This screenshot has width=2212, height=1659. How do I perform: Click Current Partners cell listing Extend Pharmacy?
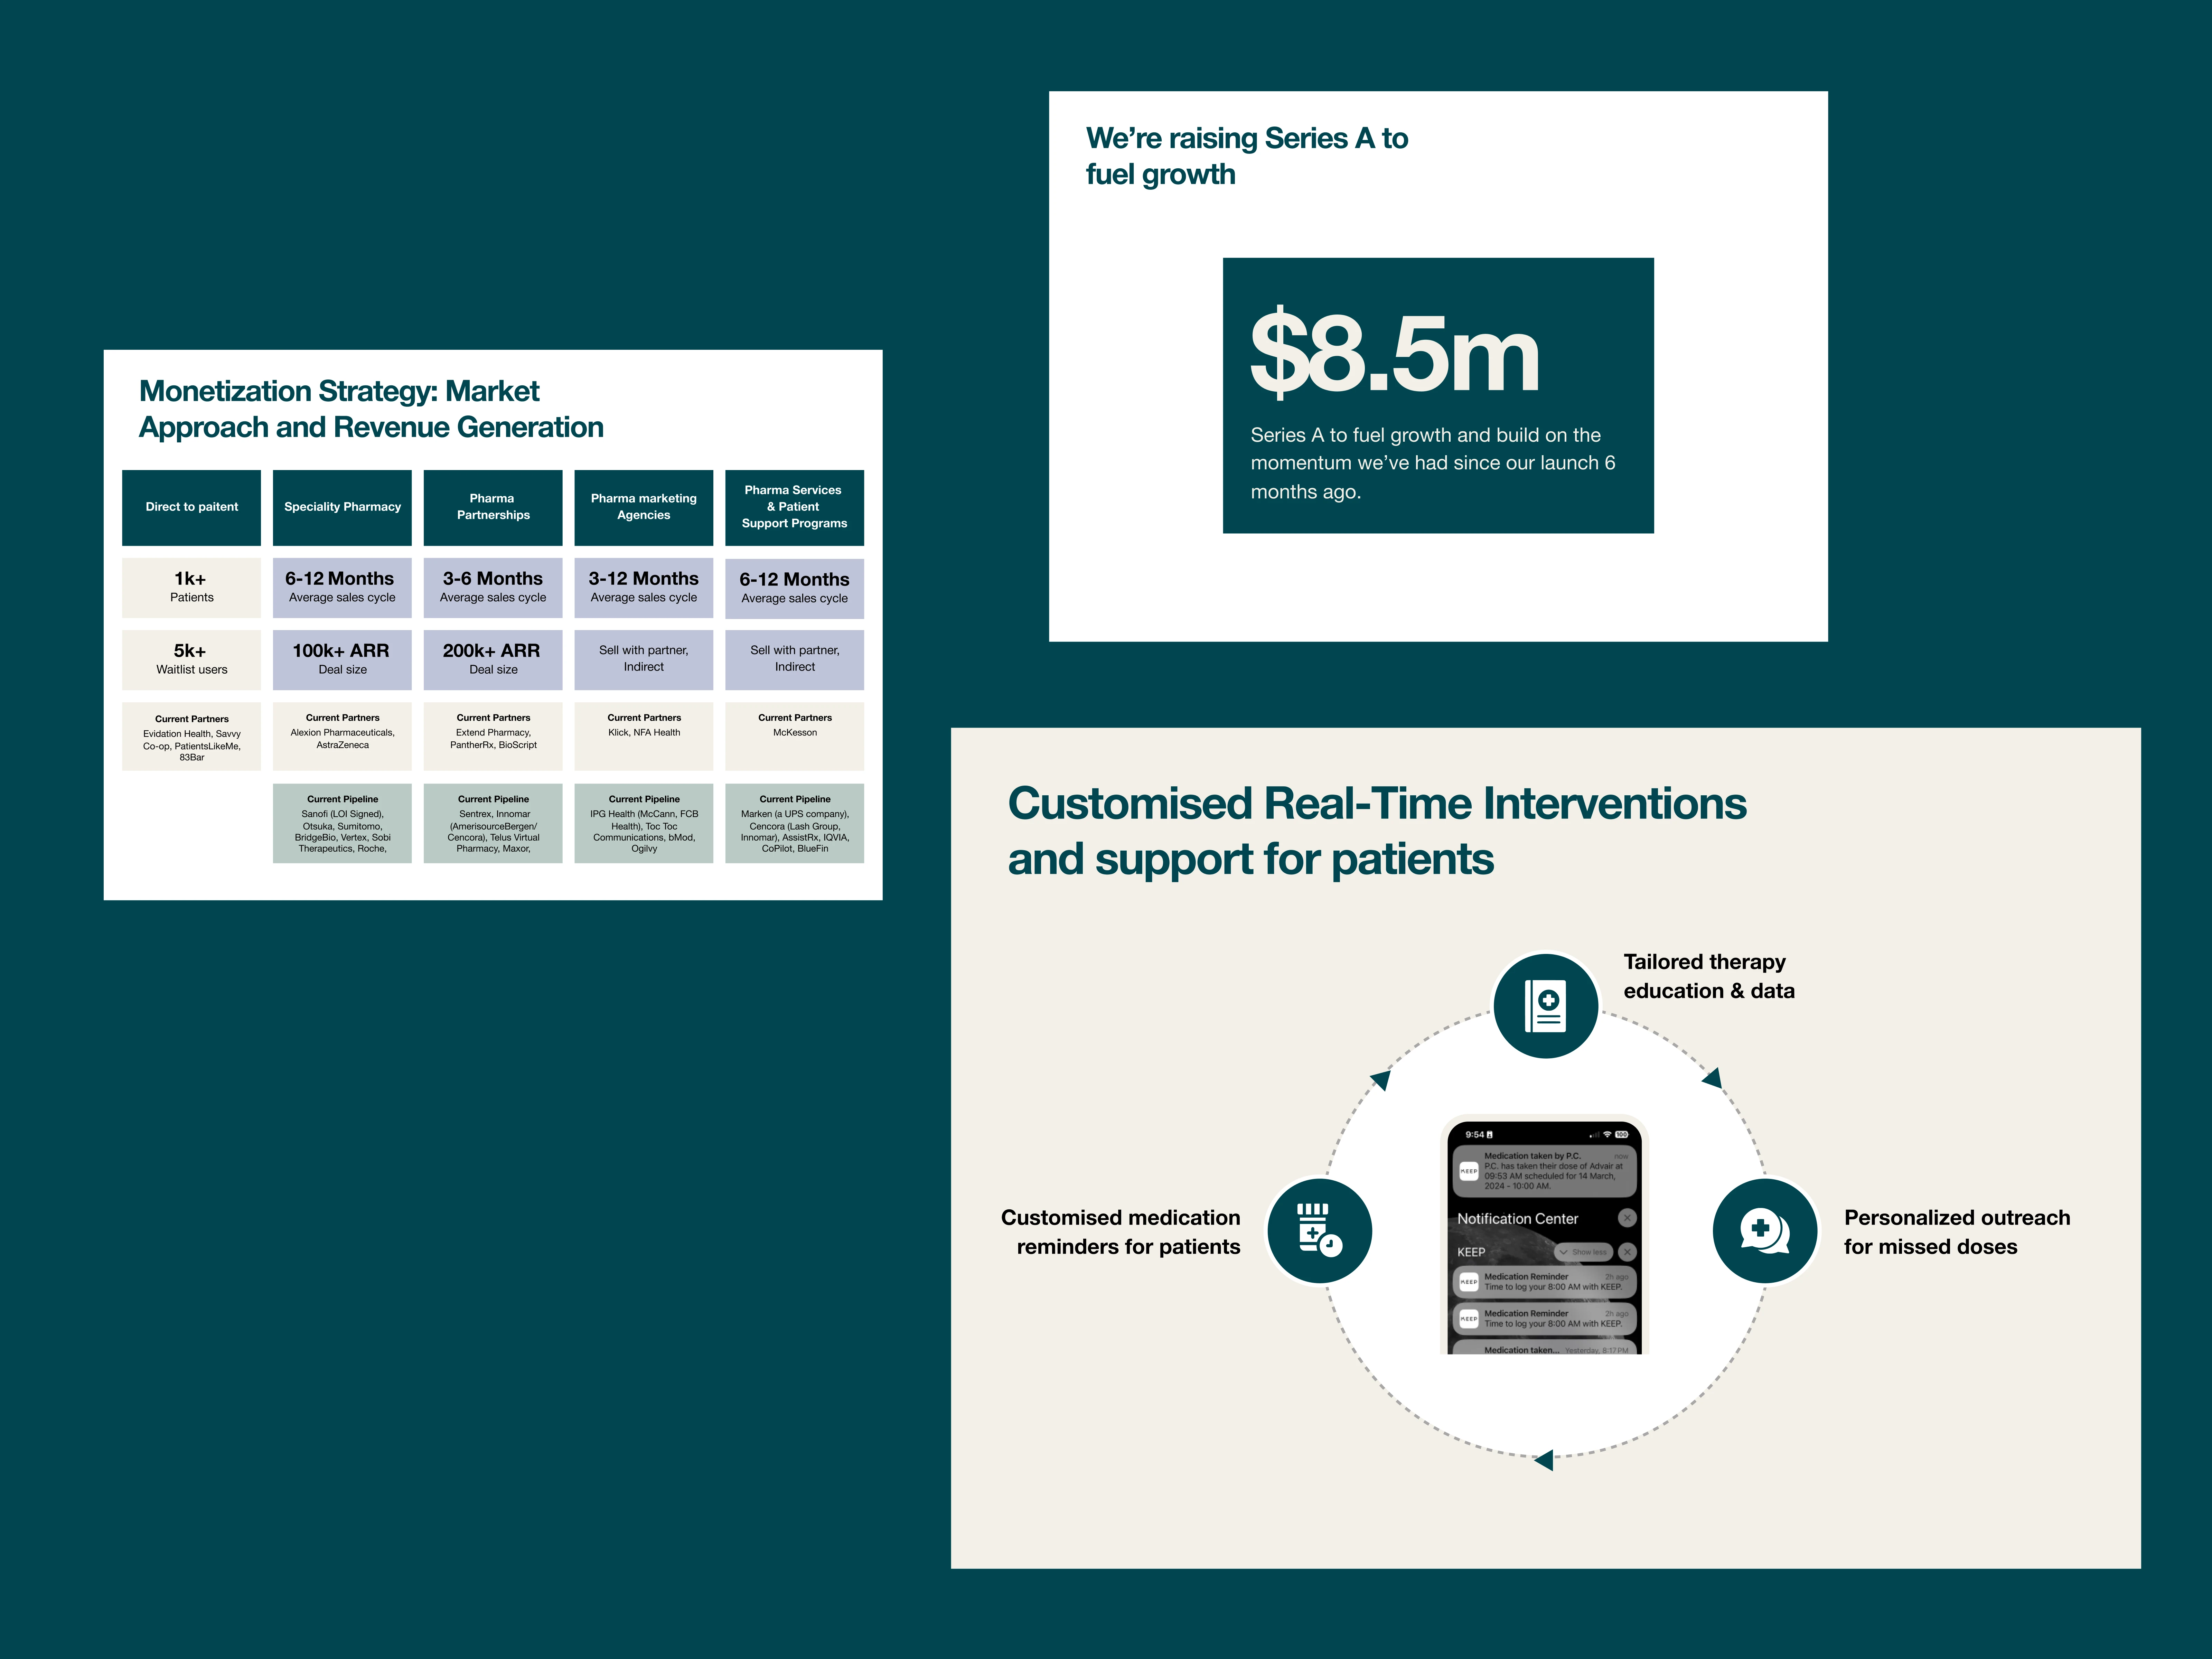[x=493, y=736]
